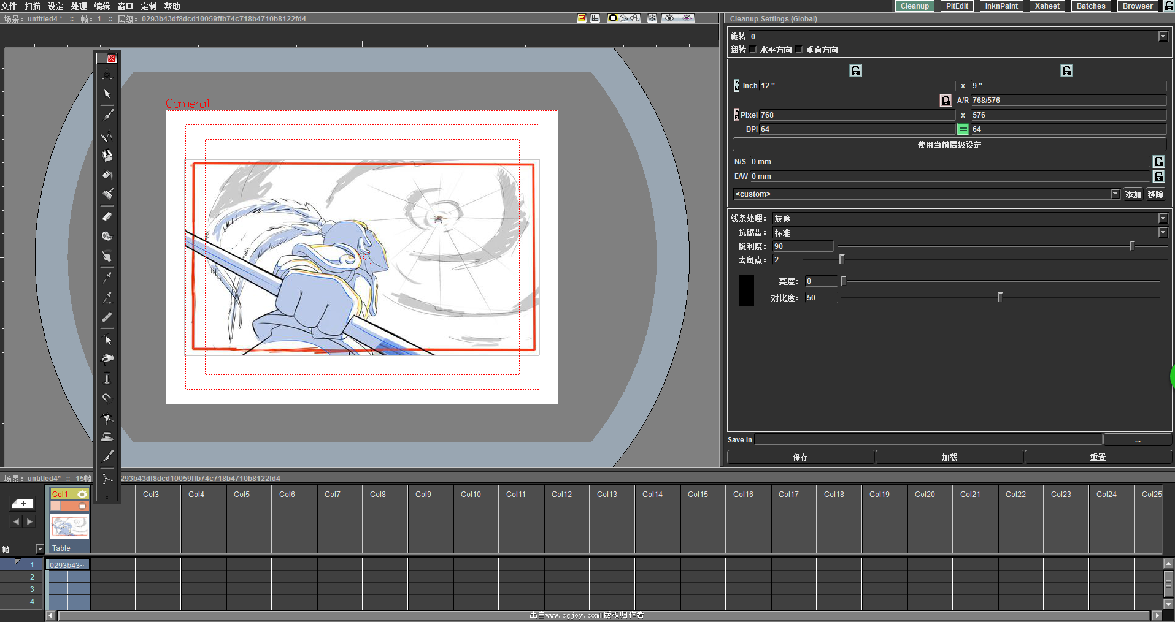Select the Animate edit tool
Viewport: 1175px width, 622px height.
click(107, 75)
